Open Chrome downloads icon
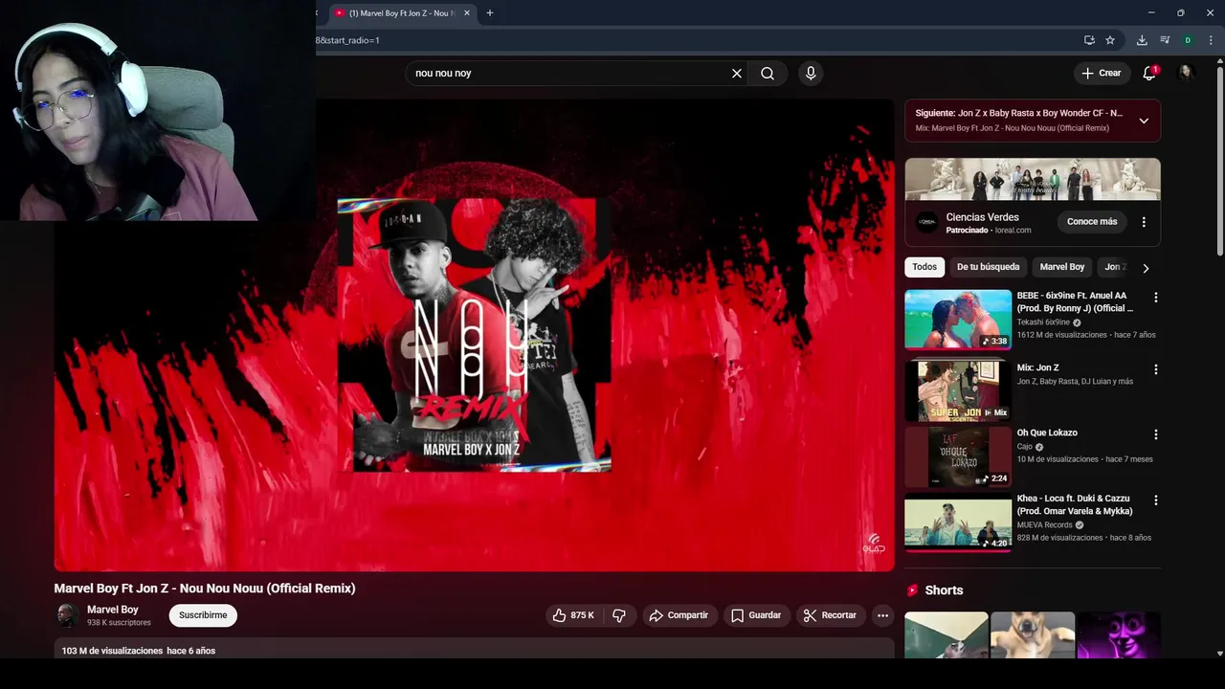 (1142, 40)
